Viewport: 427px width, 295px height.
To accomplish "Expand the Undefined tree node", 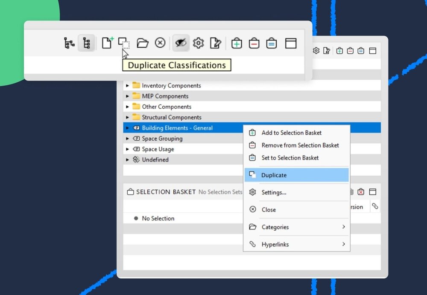I will (127, 160).
